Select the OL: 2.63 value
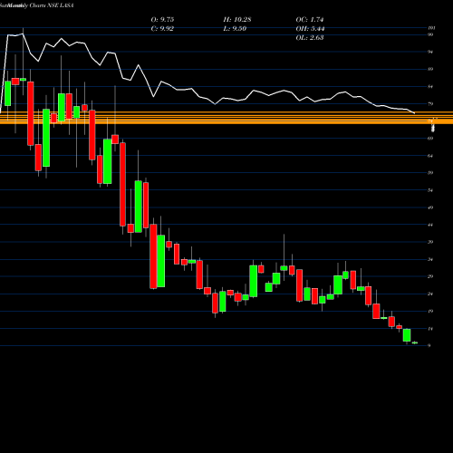 tap(310, 38)
